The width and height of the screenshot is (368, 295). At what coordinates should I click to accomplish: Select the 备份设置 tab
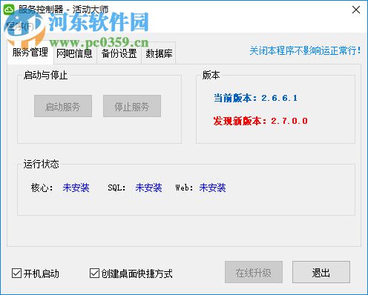pos(119,53)
